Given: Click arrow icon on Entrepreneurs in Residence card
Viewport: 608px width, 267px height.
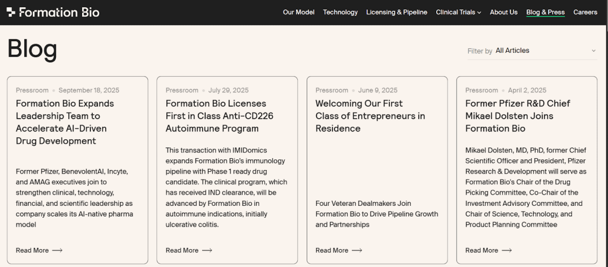Looking at the screenshot, I should point(357,250).
